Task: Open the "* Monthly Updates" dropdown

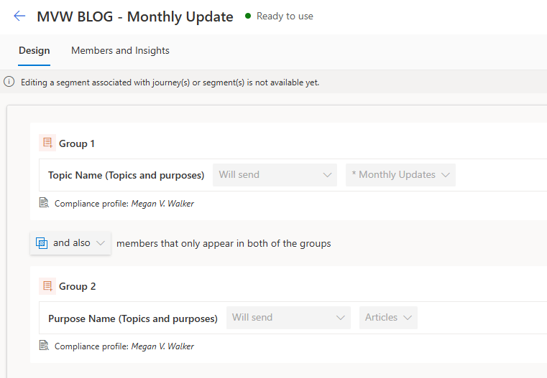Action: (400, 175)
